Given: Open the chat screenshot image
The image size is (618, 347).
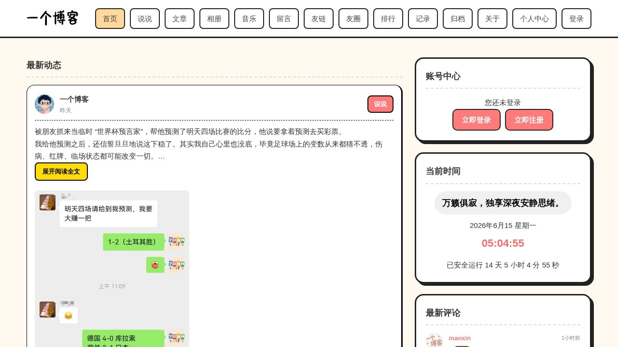Looking at the screenshot, I should 112,268.
